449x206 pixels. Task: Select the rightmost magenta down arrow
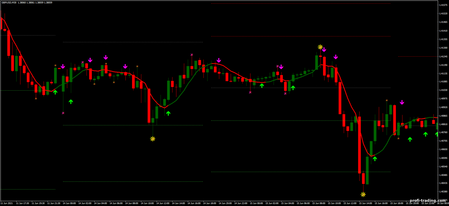pos(402,102)
